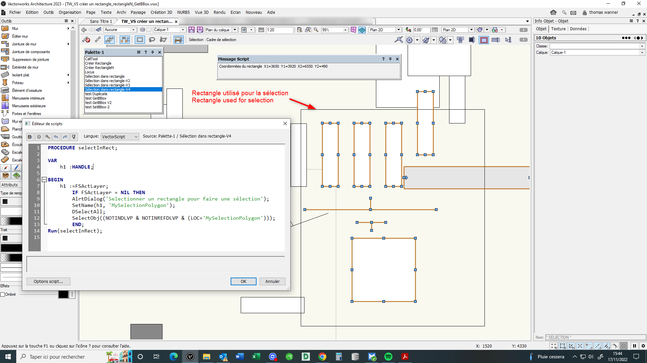Click the search icon in script editor toolbar

click(48, 137)
